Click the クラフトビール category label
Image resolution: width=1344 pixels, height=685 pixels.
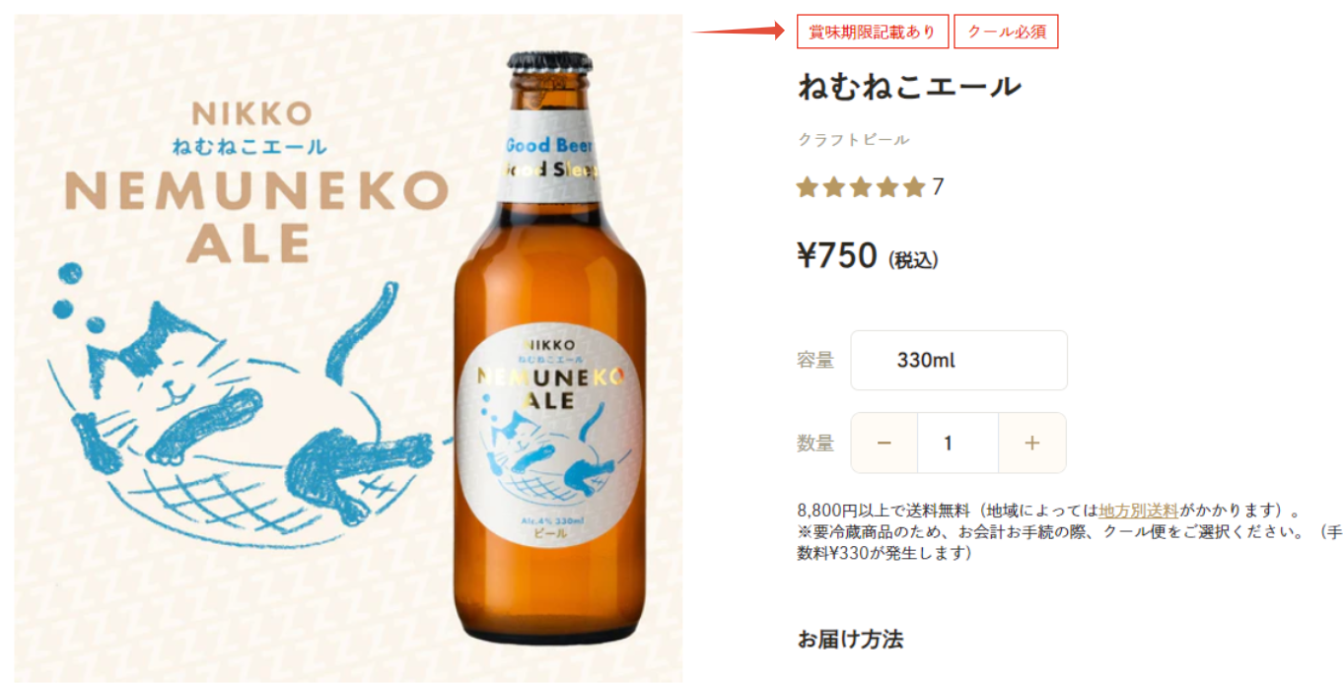(x=853, y=140)
